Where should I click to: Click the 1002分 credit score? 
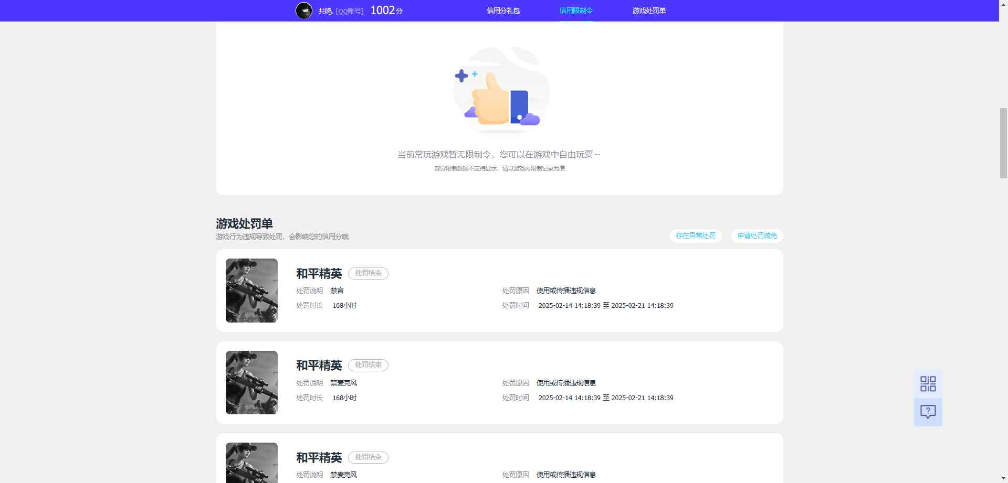point(386,10)
